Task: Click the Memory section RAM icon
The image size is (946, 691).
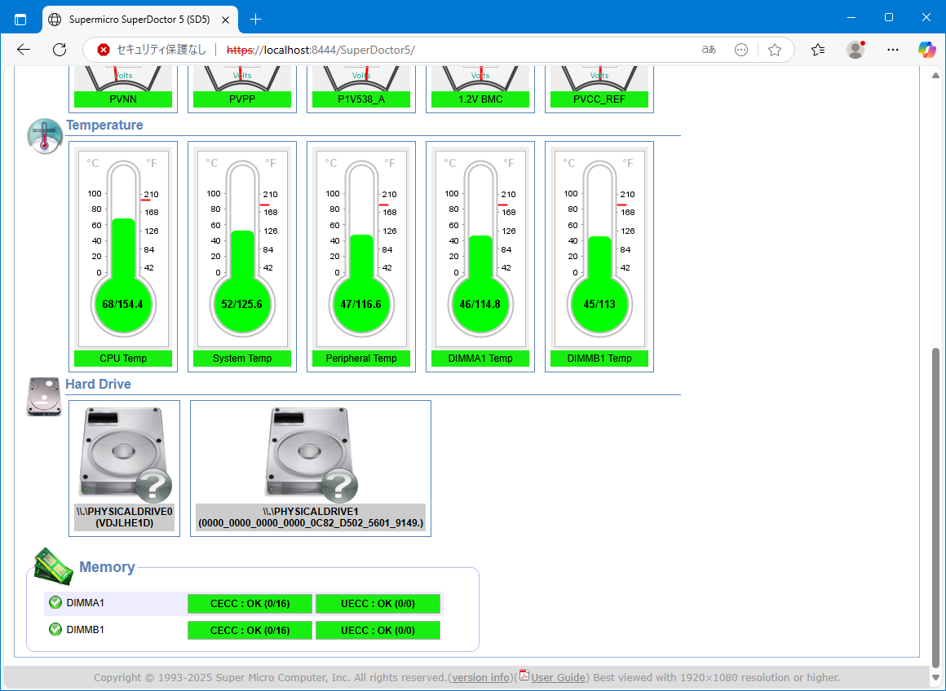Action: click(54, 565)
